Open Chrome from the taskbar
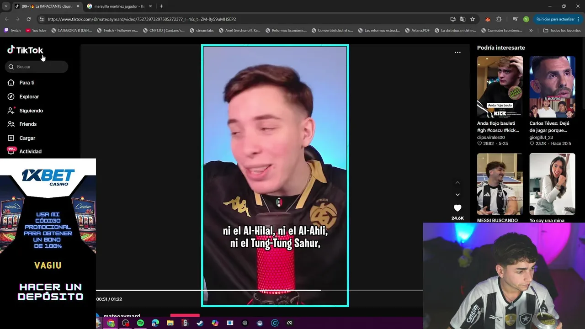Viewport: 585px width, 329px height. [111, 323]
